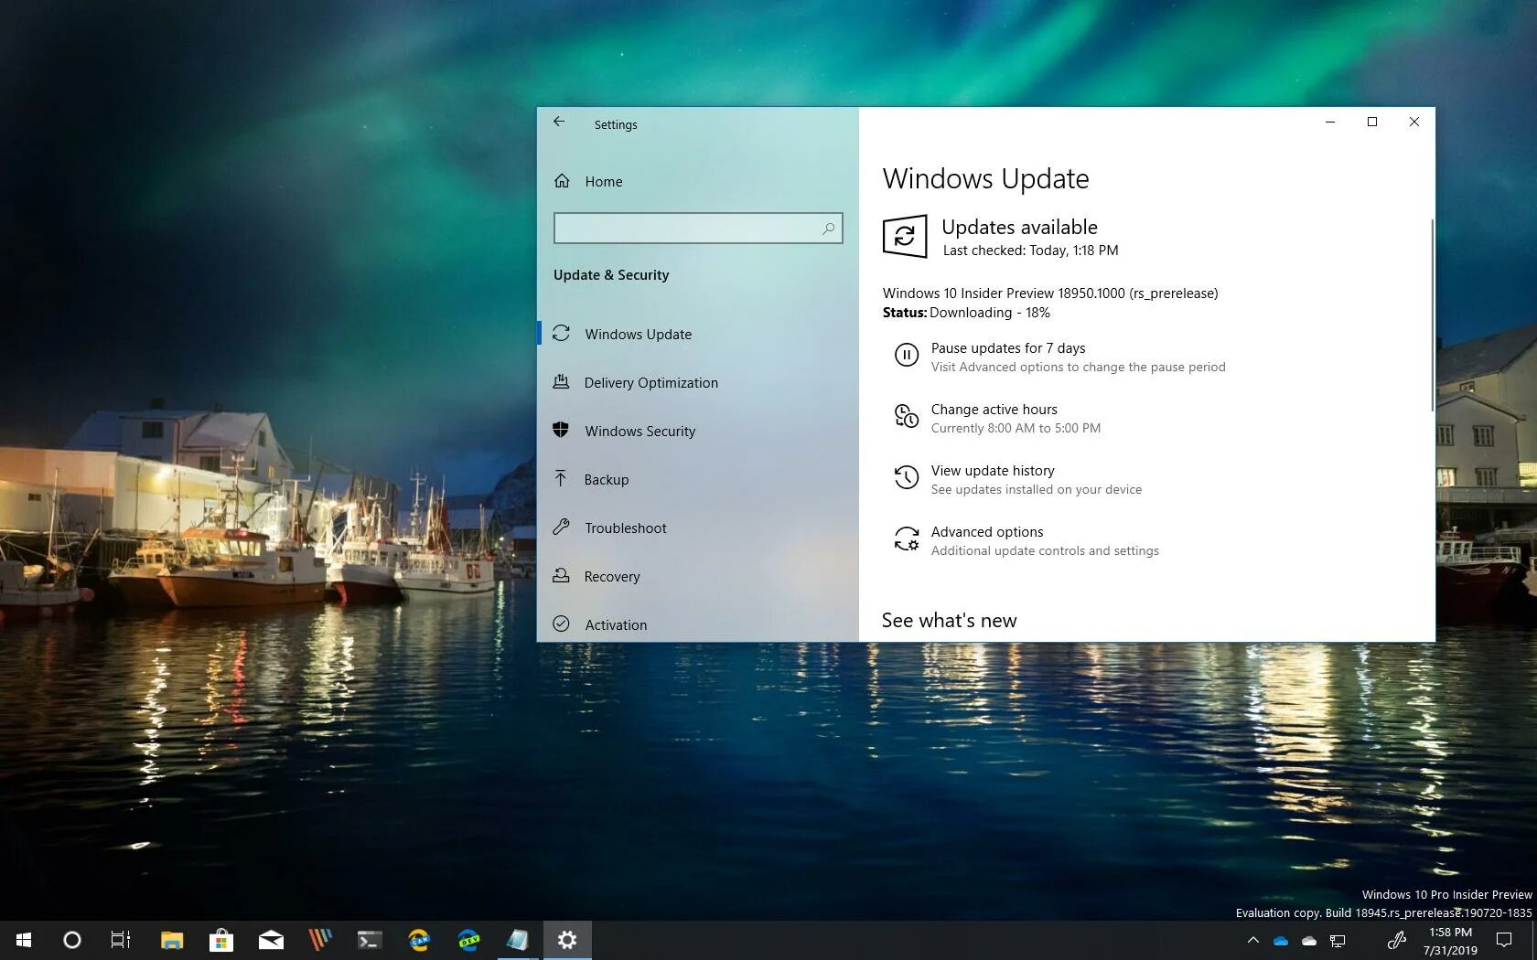The image size is (1537, 960).
Task: Click 'Last checked: Today, 1:18 PM' text
Action: [1030, 251]
